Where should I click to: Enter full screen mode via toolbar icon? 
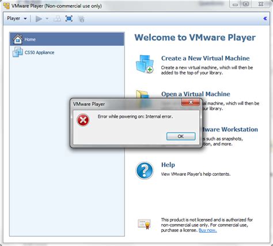69,19
